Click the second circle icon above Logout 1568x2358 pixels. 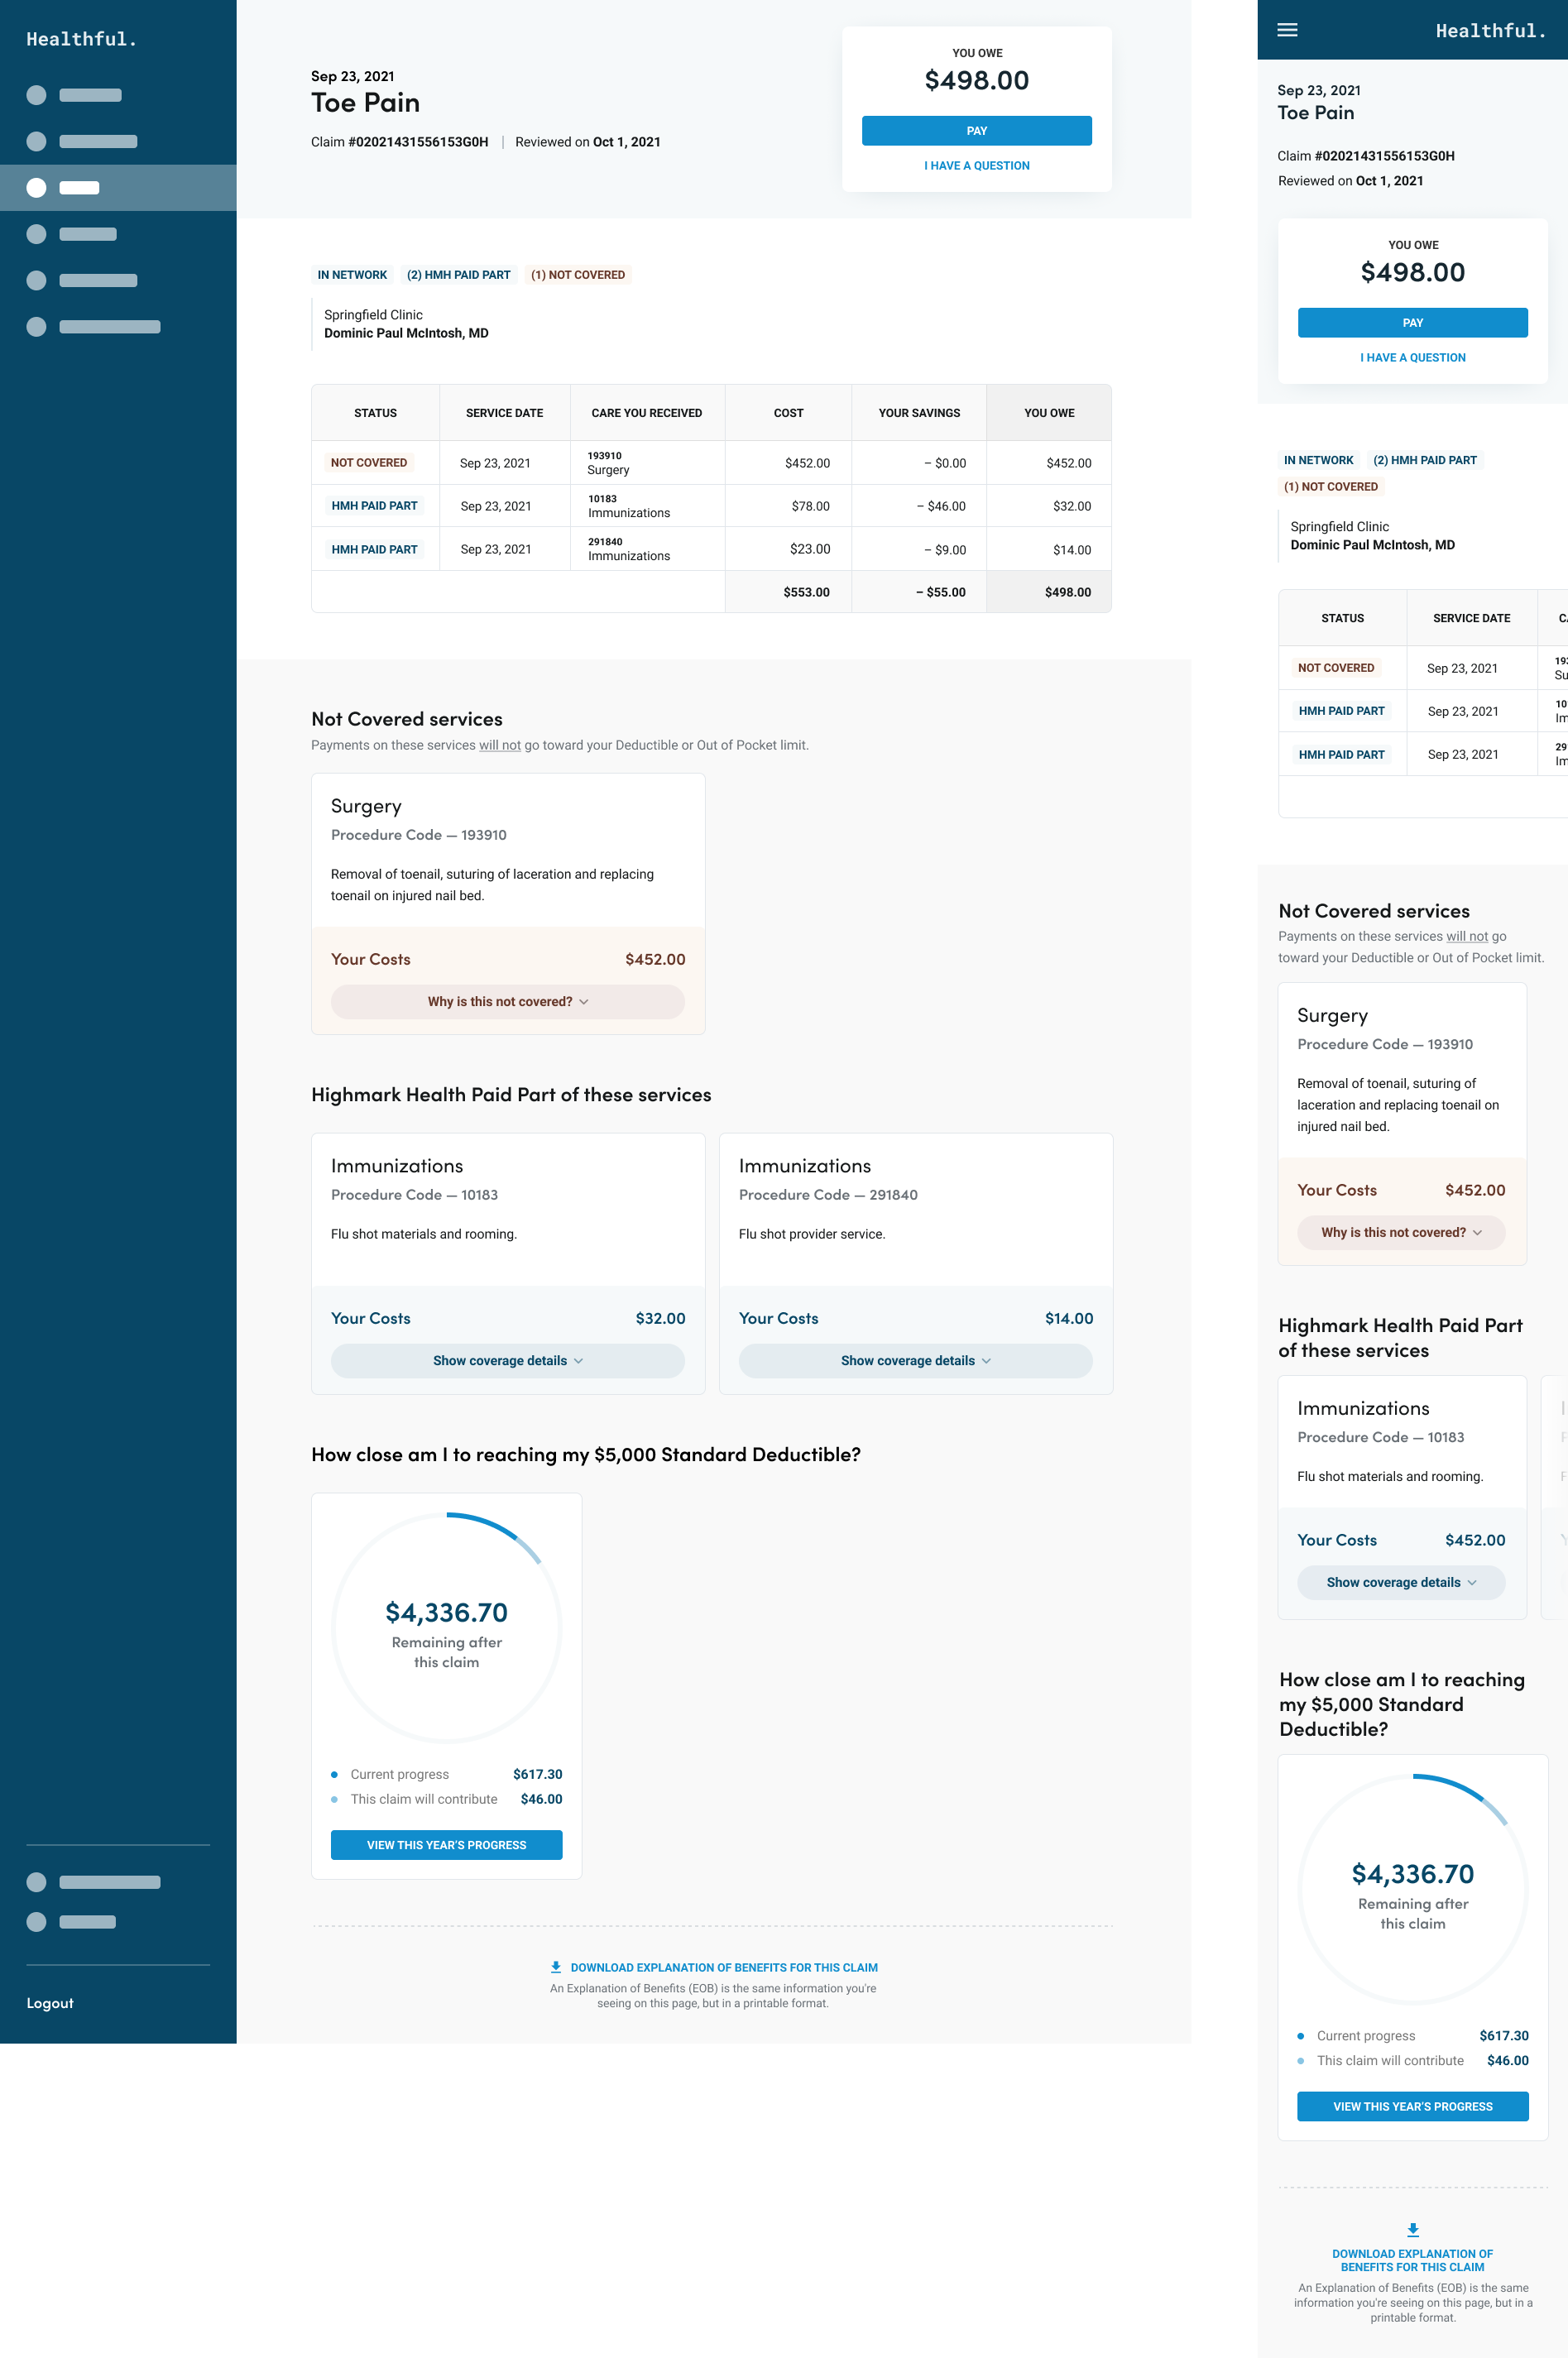pyautogui.click(x=36, y=1921)
